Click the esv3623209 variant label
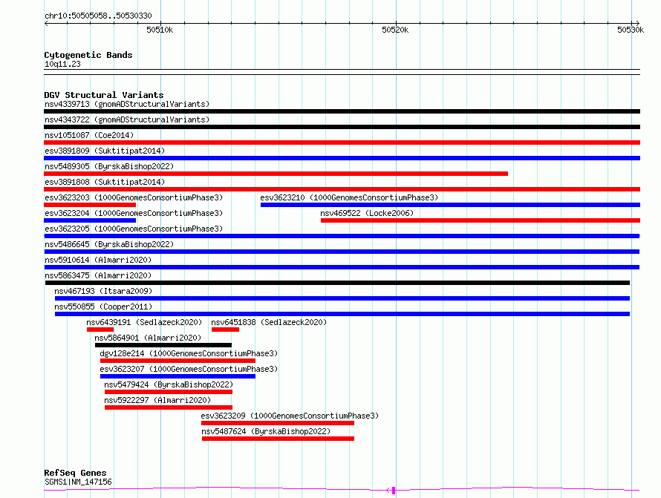Viewport: 661px width, 498px height. click(x=290, y=416)
